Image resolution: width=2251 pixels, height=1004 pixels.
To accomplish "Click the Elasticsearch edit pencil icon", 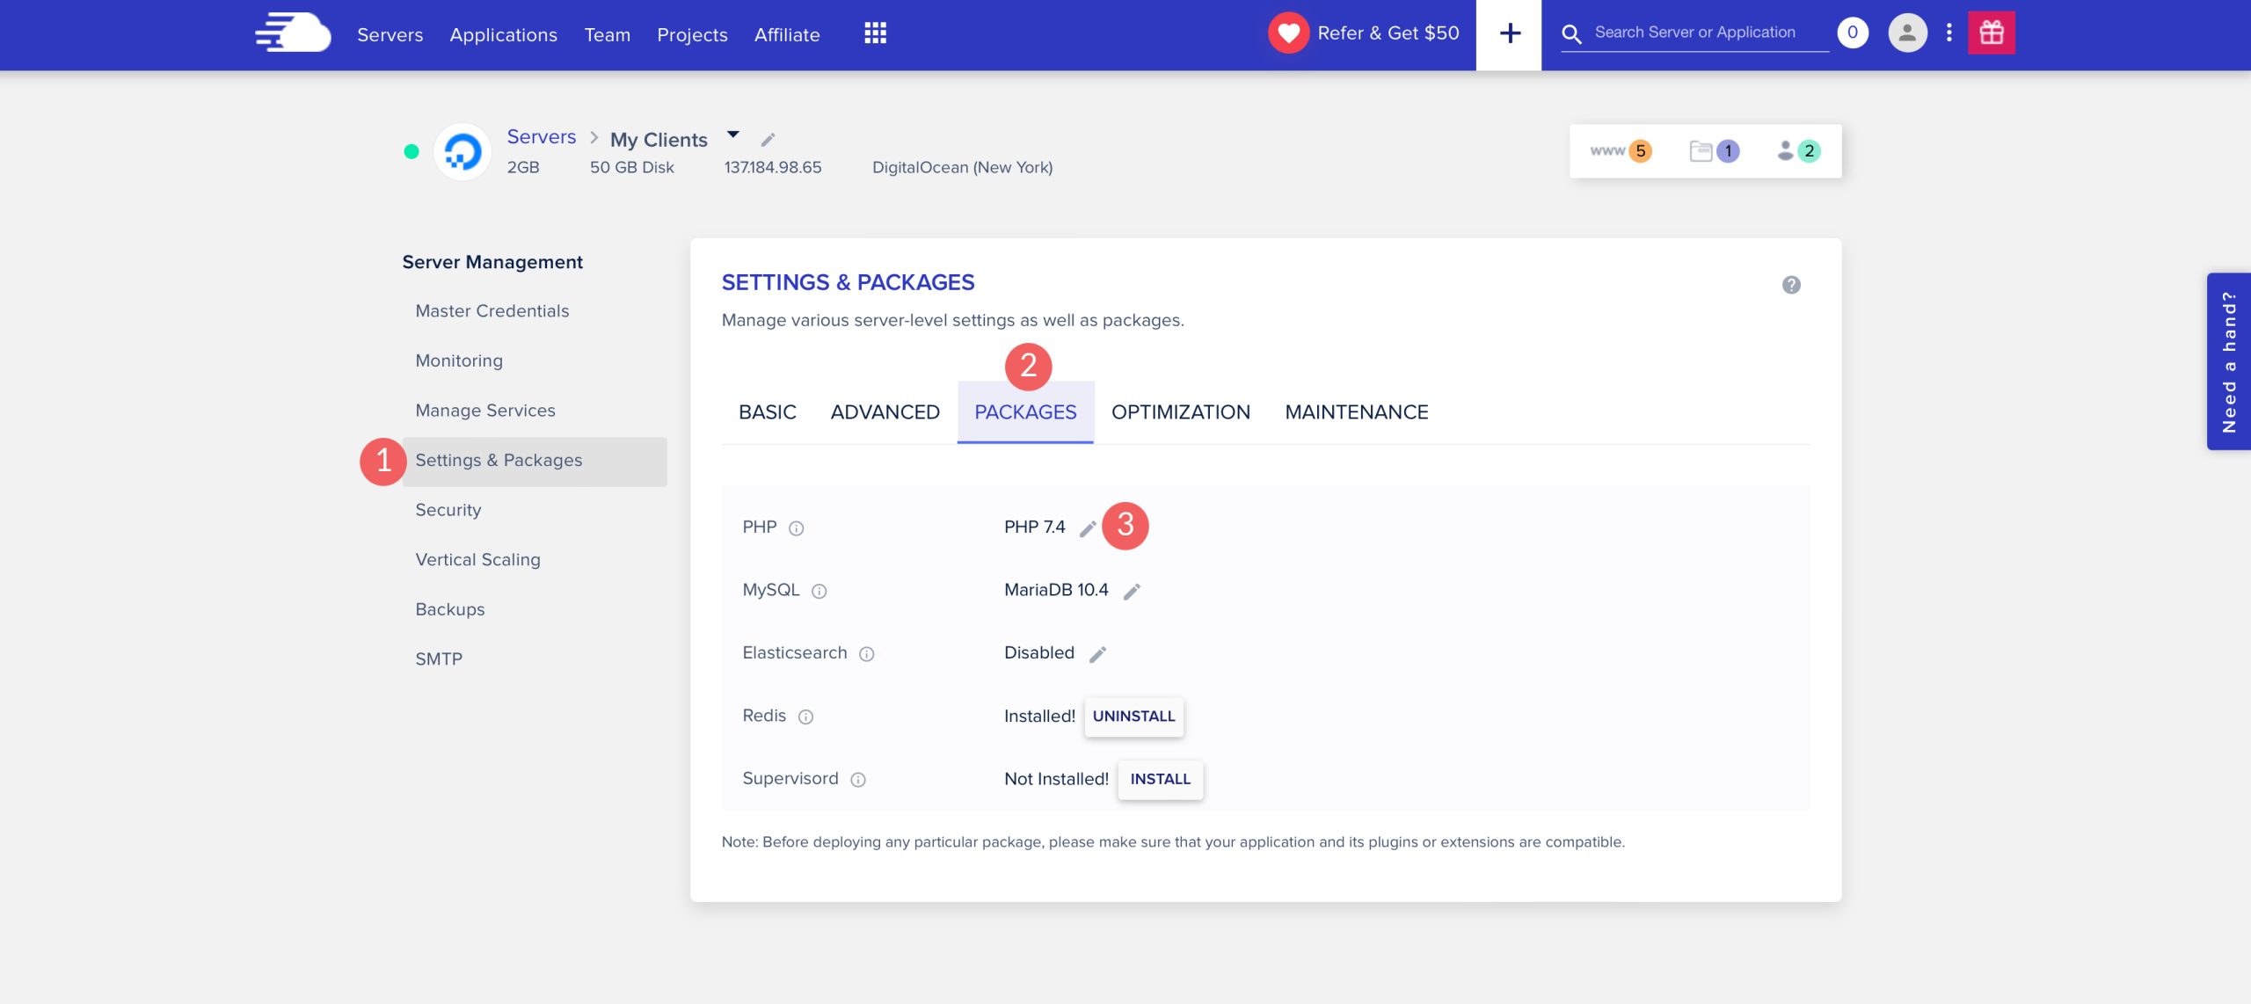I will tap(1096, 652).
